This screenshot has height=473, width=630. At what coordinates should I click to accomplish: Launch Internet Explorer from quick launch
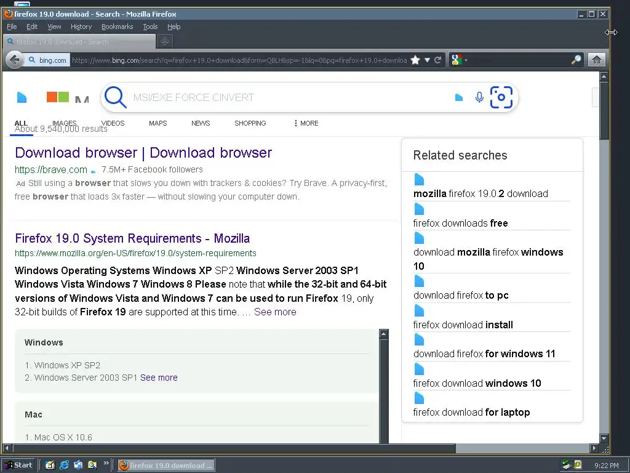64,465
